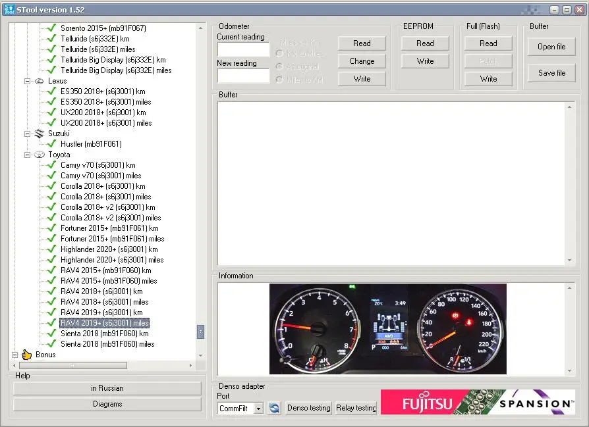Screen dimensions: 589x427
Task: Click inside the Buffer text area
Action: 391,184
